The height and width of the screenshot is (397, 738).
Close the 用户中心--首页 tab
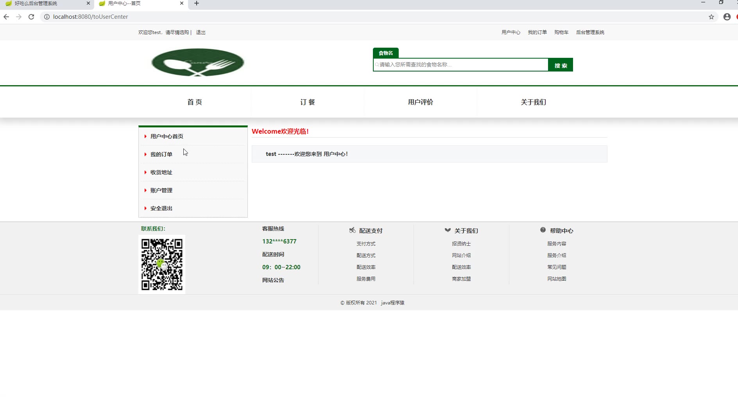click(x=182, y=3)
